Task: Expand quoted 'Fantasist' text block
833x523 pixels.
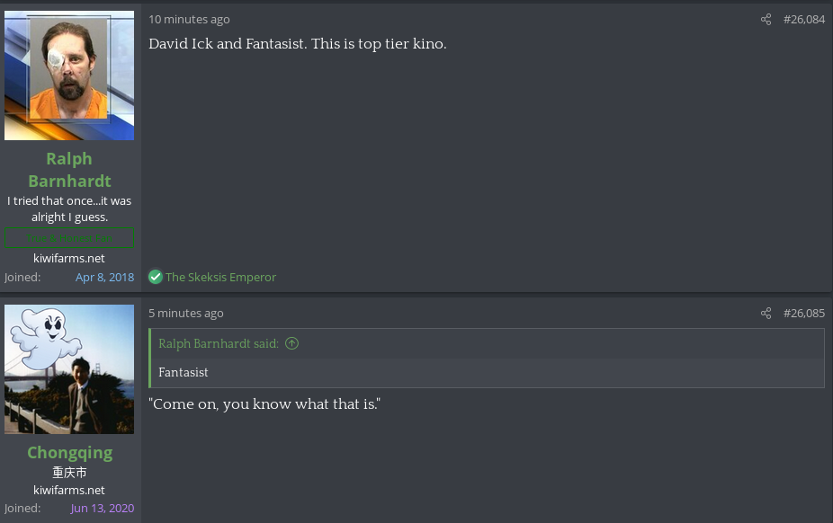Action: coord(488,372)
